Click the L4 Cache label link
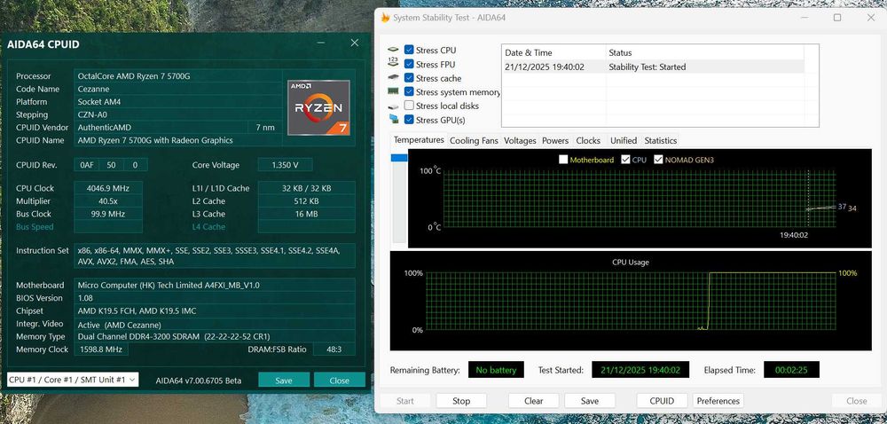The image size is (887, 424). coord(208,227)
